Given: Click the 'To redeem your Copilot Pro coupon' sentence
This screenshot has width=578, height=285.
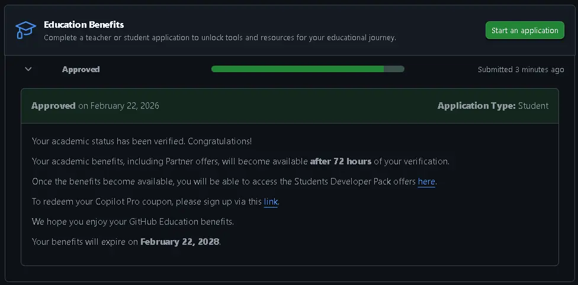Looking at the screenshot, I should (x=155, y=202).
